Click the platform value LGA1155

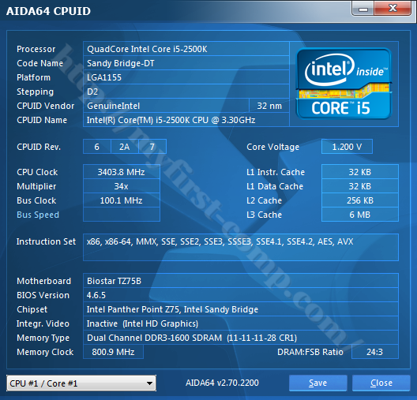(x=186, y=77)
